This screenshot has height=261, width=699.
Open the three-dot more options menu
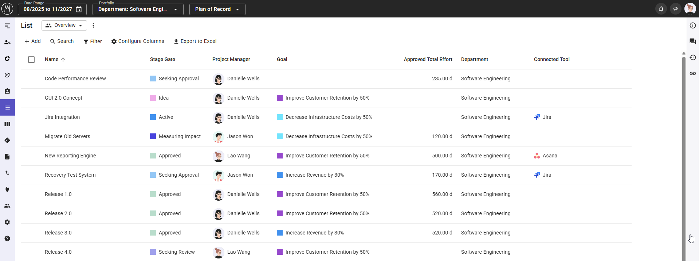[x=93, y=25]
